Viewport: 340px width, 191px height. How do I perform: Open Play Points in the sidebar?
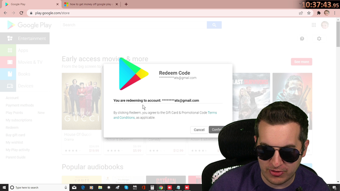click(x=14, y=112)
